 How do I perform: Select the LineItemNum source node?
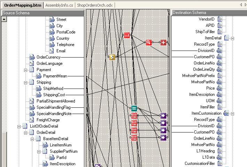click(x=61, y=145)
